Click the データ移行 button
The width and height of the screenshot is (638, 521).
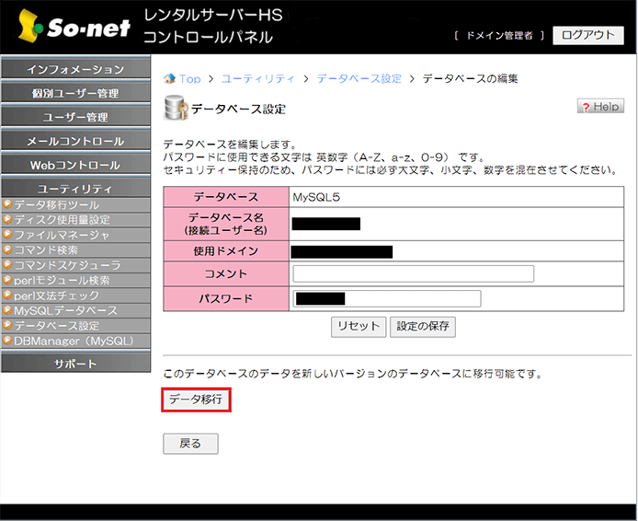[x=195, y=399]
